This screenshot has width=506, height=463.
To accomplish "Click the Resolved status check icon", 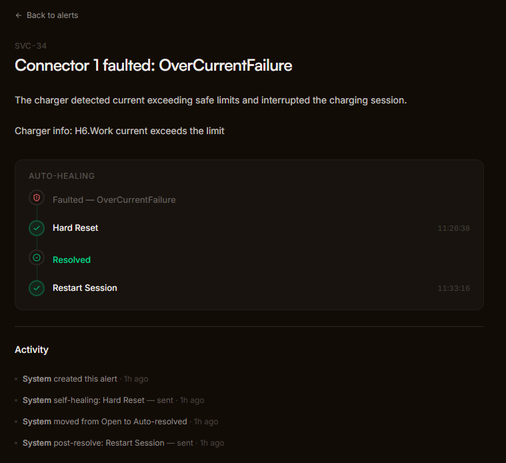I will 37,258.
